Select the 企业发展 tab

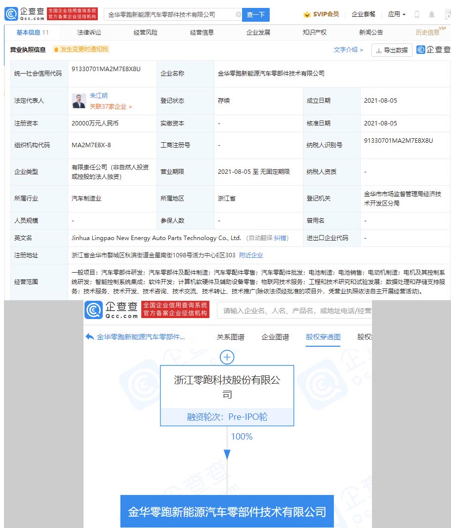(258, 32)
